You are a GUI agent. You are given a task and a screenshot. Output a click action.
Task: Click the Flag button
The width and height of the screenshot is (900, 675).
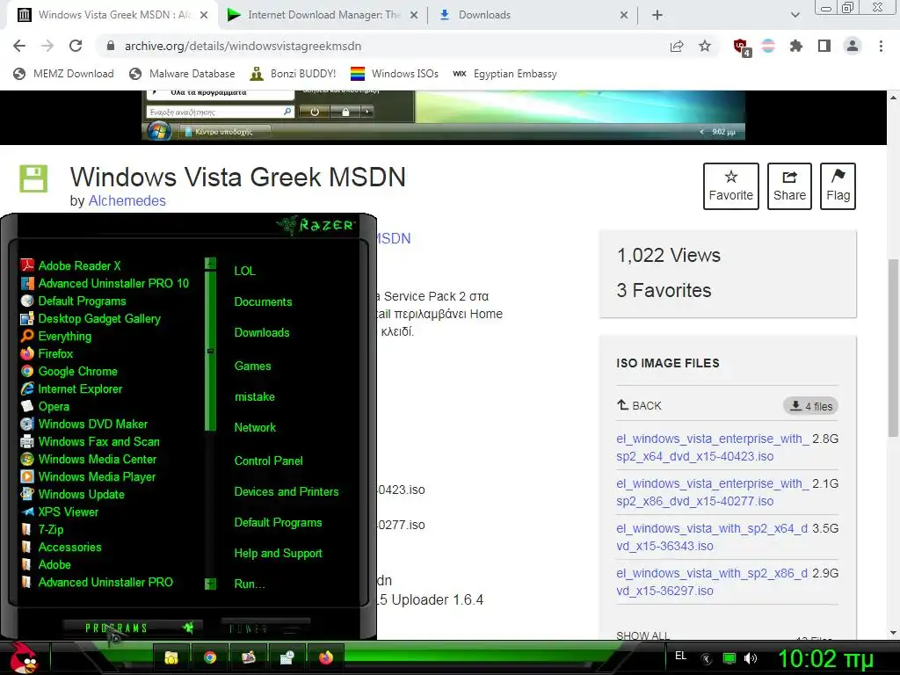(x=838, y=186)
